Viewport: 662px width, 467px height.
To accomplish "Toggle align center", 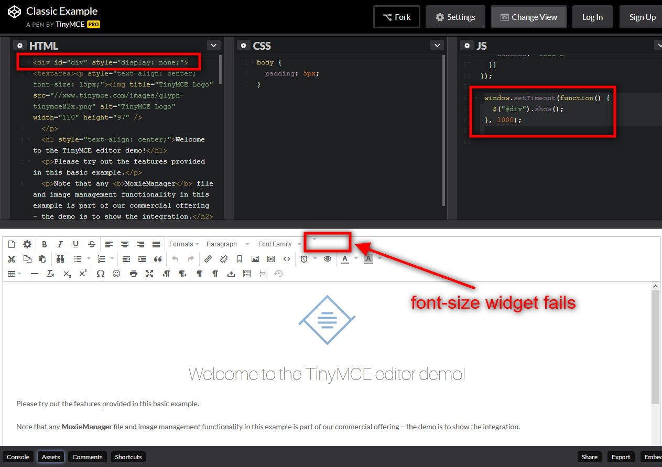I will [125, 244].
